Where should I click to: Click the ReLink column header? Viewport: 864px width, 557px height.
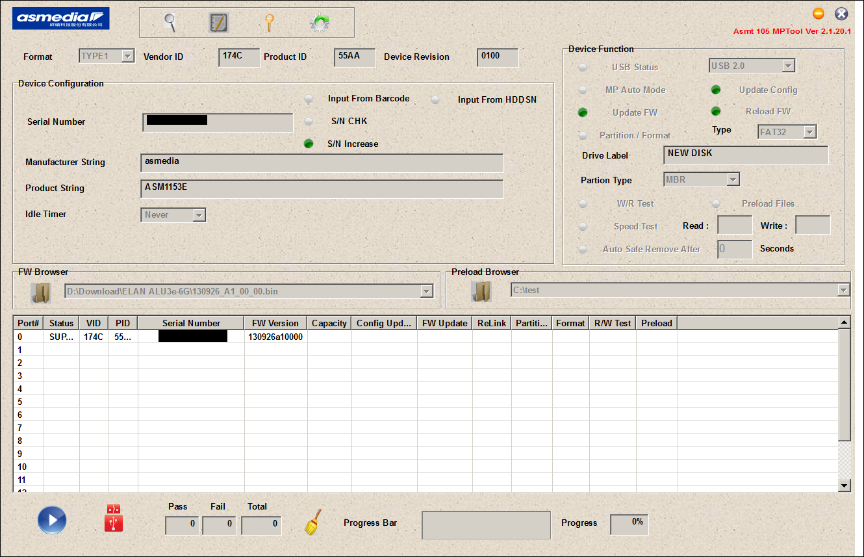pos(492,323)
